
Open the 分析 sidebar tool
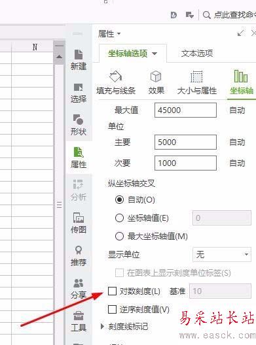79,190
